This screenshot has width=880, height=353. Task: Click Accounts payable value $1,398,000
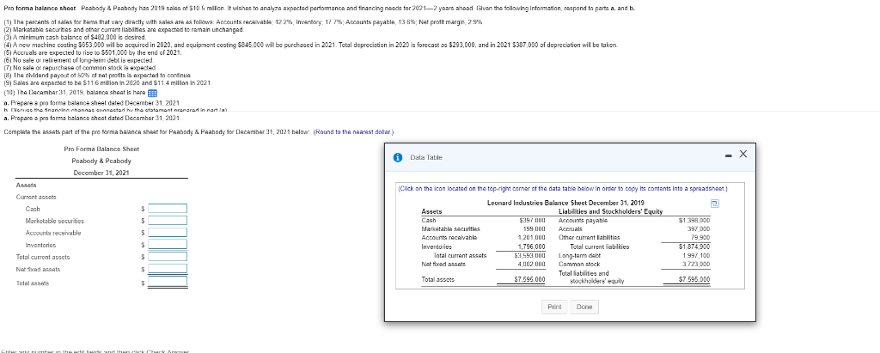pos(694,220)
